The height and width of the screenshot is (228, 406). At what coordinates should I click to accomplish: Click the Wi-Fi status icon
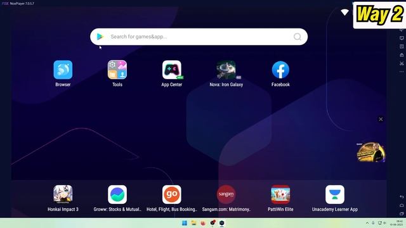345,12
